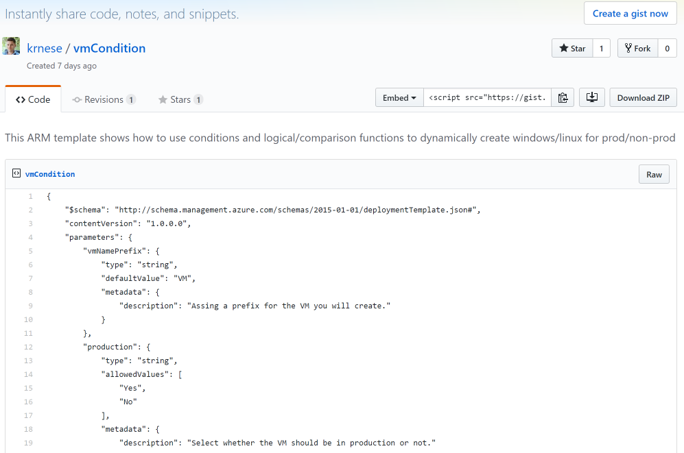The width and height of the screenshot is (684, 453).
Task: Star the vmCondition gist
Action: click(x=572, y=48)
